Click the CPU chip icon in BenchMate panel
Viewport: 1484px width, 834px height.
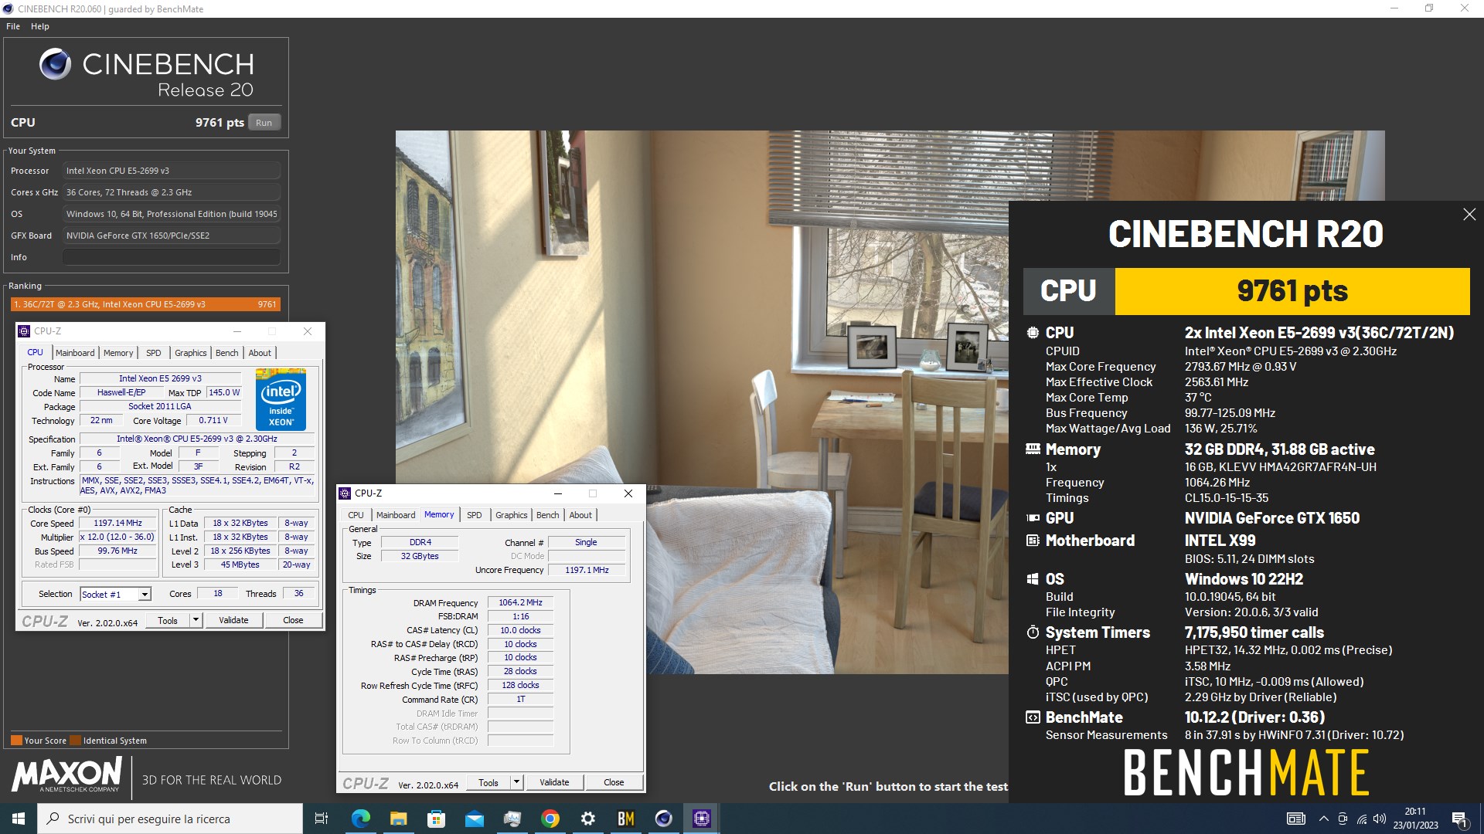pyautogui.click(x=1033, y=333)
